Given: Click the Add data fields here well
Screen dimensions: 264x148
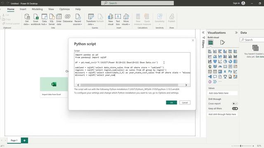Looking at the screenshot, I should 223,93.
